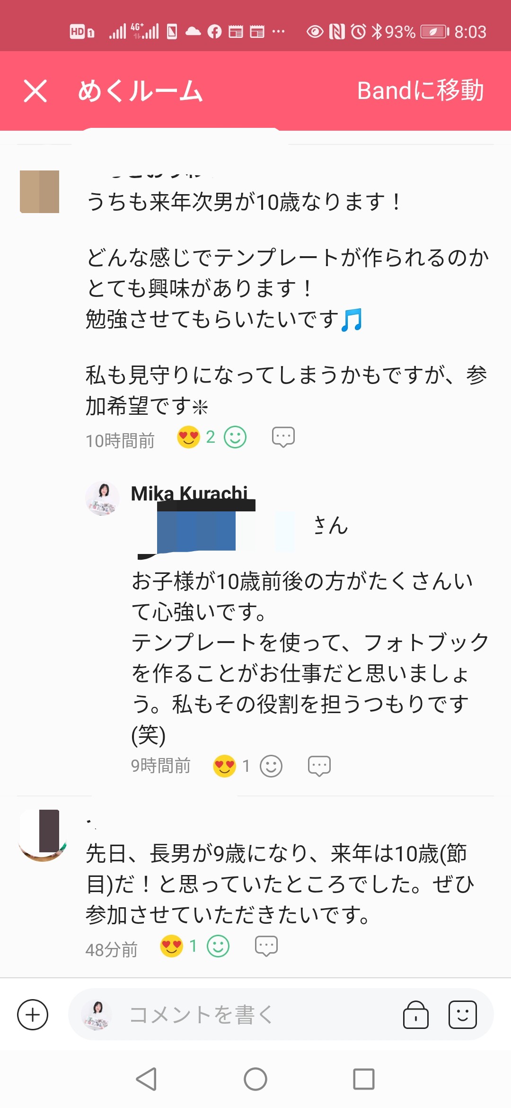The width and height of the screenshot is (511, 1108).
Task: Reply to the 48分前 comment via speech bubble
Action: (266, 947)
